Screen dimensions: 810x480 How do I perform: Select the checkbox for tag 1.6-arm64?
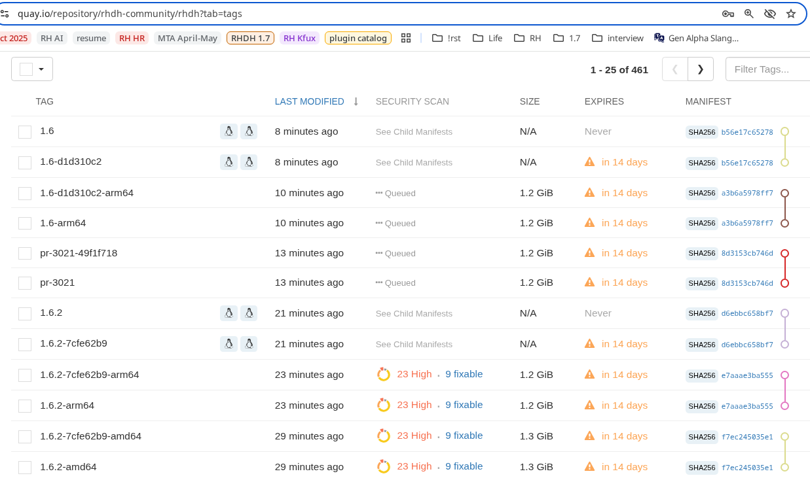point(25,224)
